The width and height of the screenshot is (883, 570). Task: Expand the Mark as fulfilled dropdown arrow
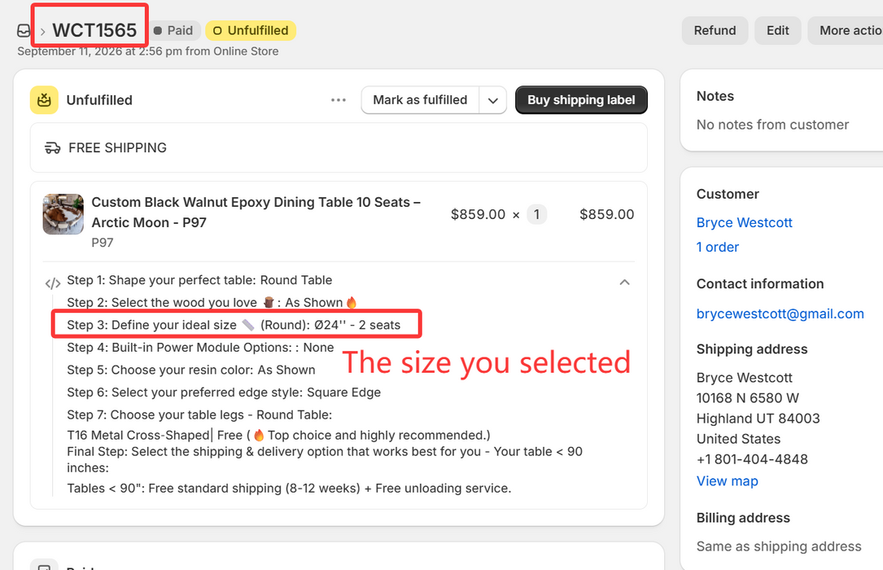click(x=492, y=100)
